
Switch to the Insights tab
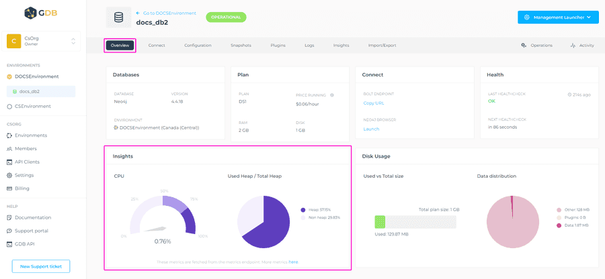pos(341,46)
